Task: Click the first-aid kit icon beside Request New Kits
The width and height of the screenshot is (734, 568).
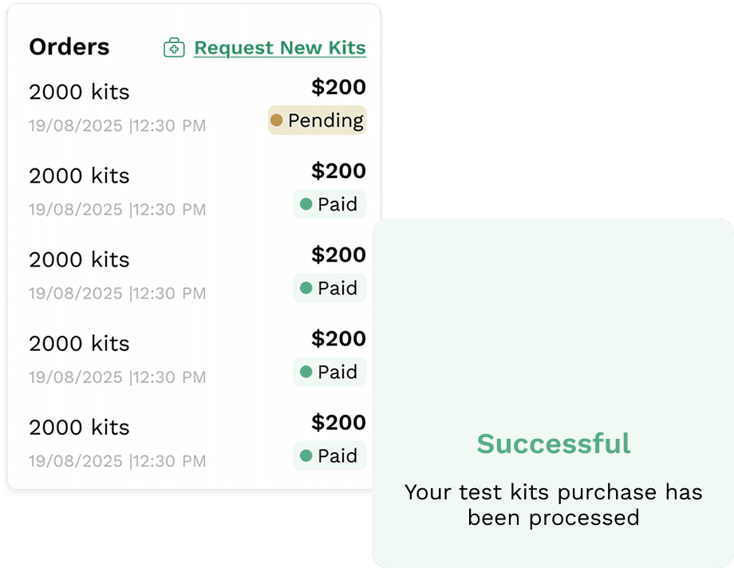Action: [x=174, y=48]
